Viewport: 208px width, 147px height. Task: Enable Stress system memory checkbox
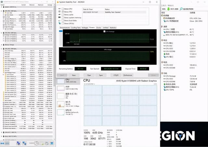tap(63, 18)
